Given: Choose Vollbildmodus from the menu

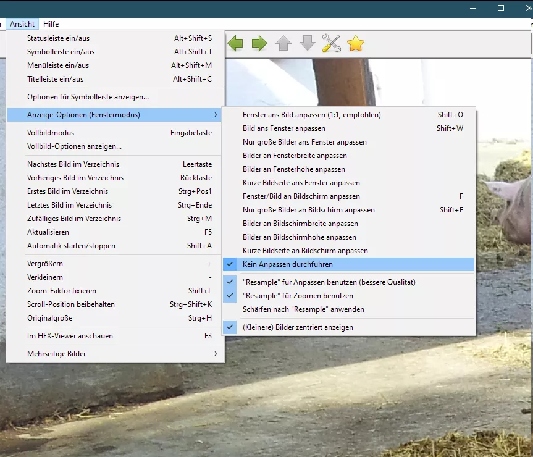Looking at the screenshot, I should (51, 133).
